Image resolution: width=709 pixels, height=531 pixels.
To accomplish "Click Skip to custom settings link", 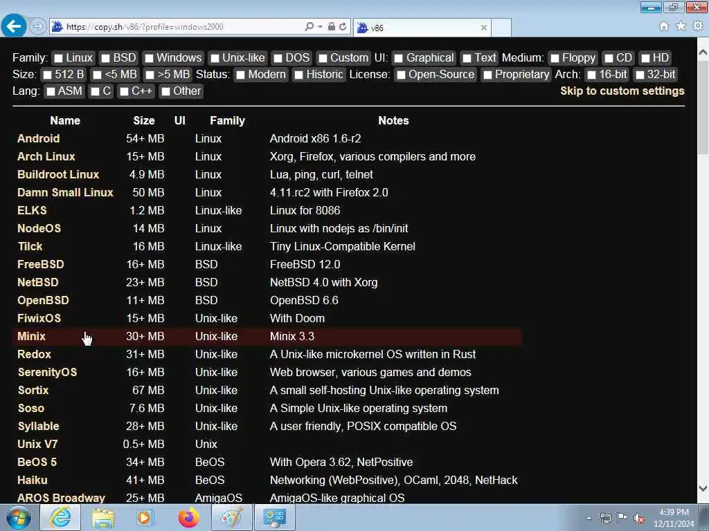I will tap(622, 91).
